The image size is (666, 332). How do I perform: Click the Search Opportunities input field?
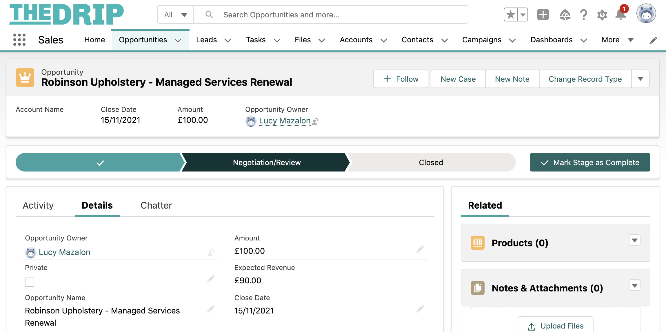(319, 14)
